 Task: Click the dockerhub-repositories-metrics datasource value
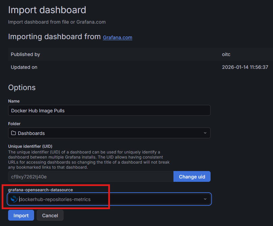[55, 199]
